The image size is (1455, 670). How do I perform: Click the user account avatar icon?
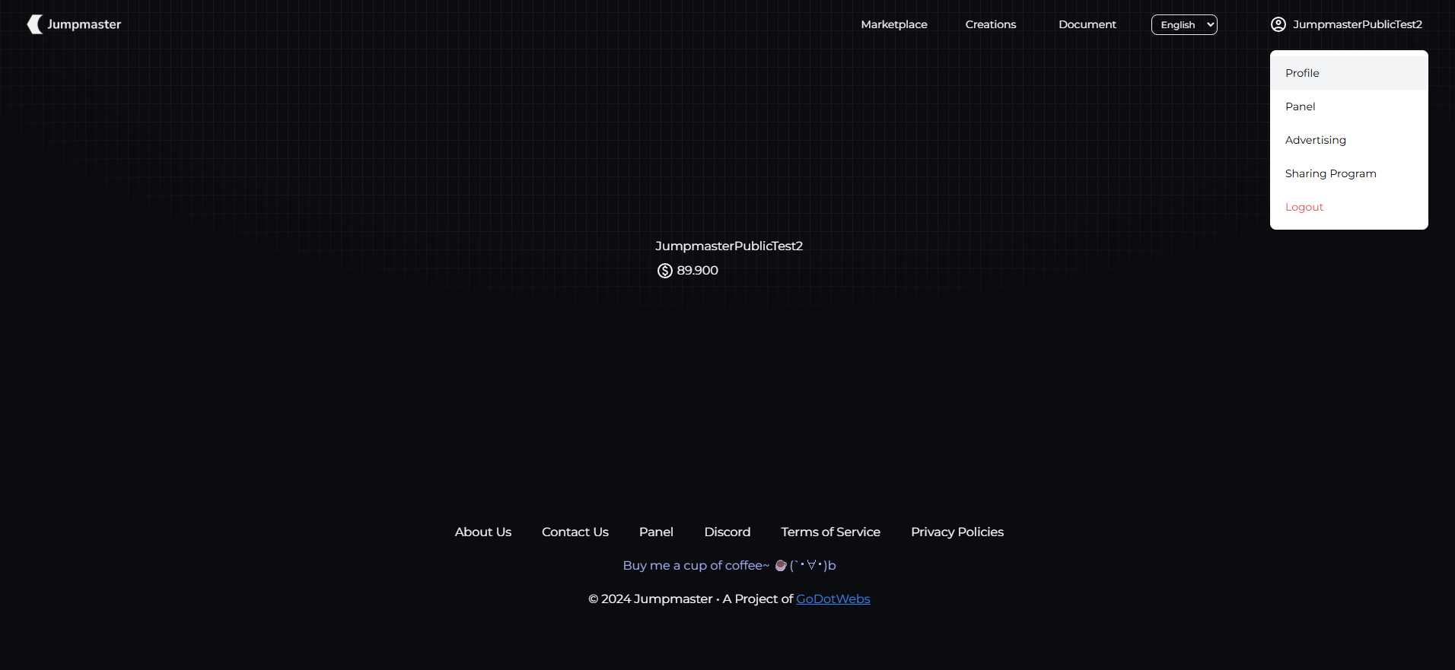coord(1278,24)
